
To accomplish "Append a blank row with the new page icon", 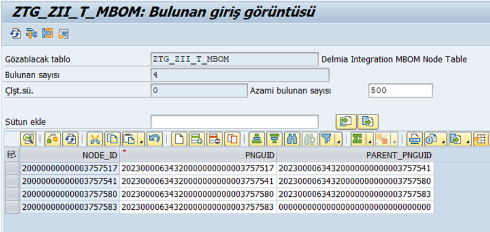I will coord(179,140).
